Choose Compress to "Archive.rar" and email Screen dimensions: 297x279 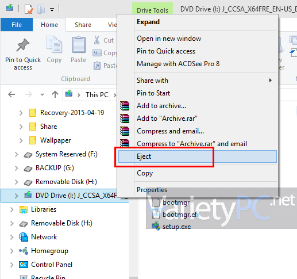click(x=198, y=144)
